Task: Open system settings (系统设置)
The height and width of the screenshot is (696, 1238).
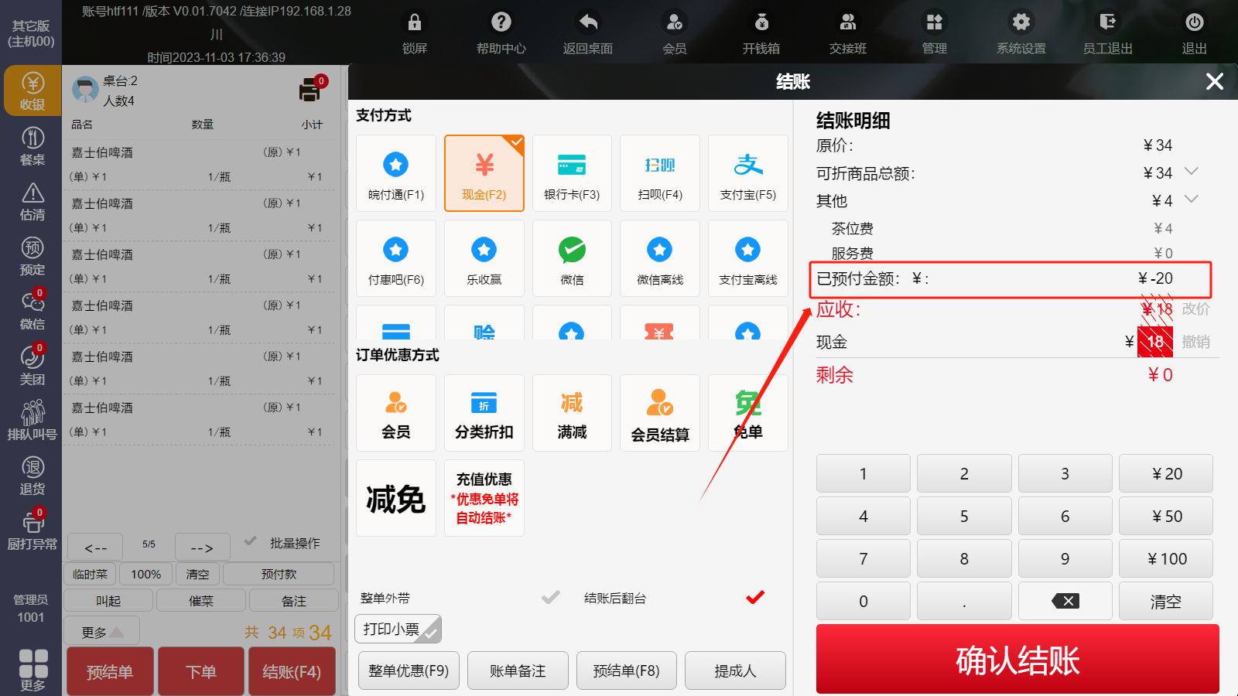Action: pyautogui.click(x=1021, y=32)
